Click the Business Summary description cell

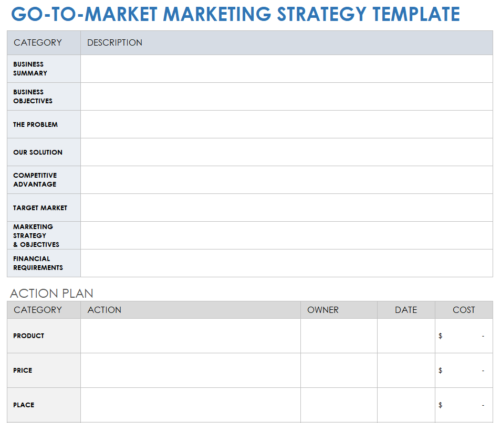[286, 69]
